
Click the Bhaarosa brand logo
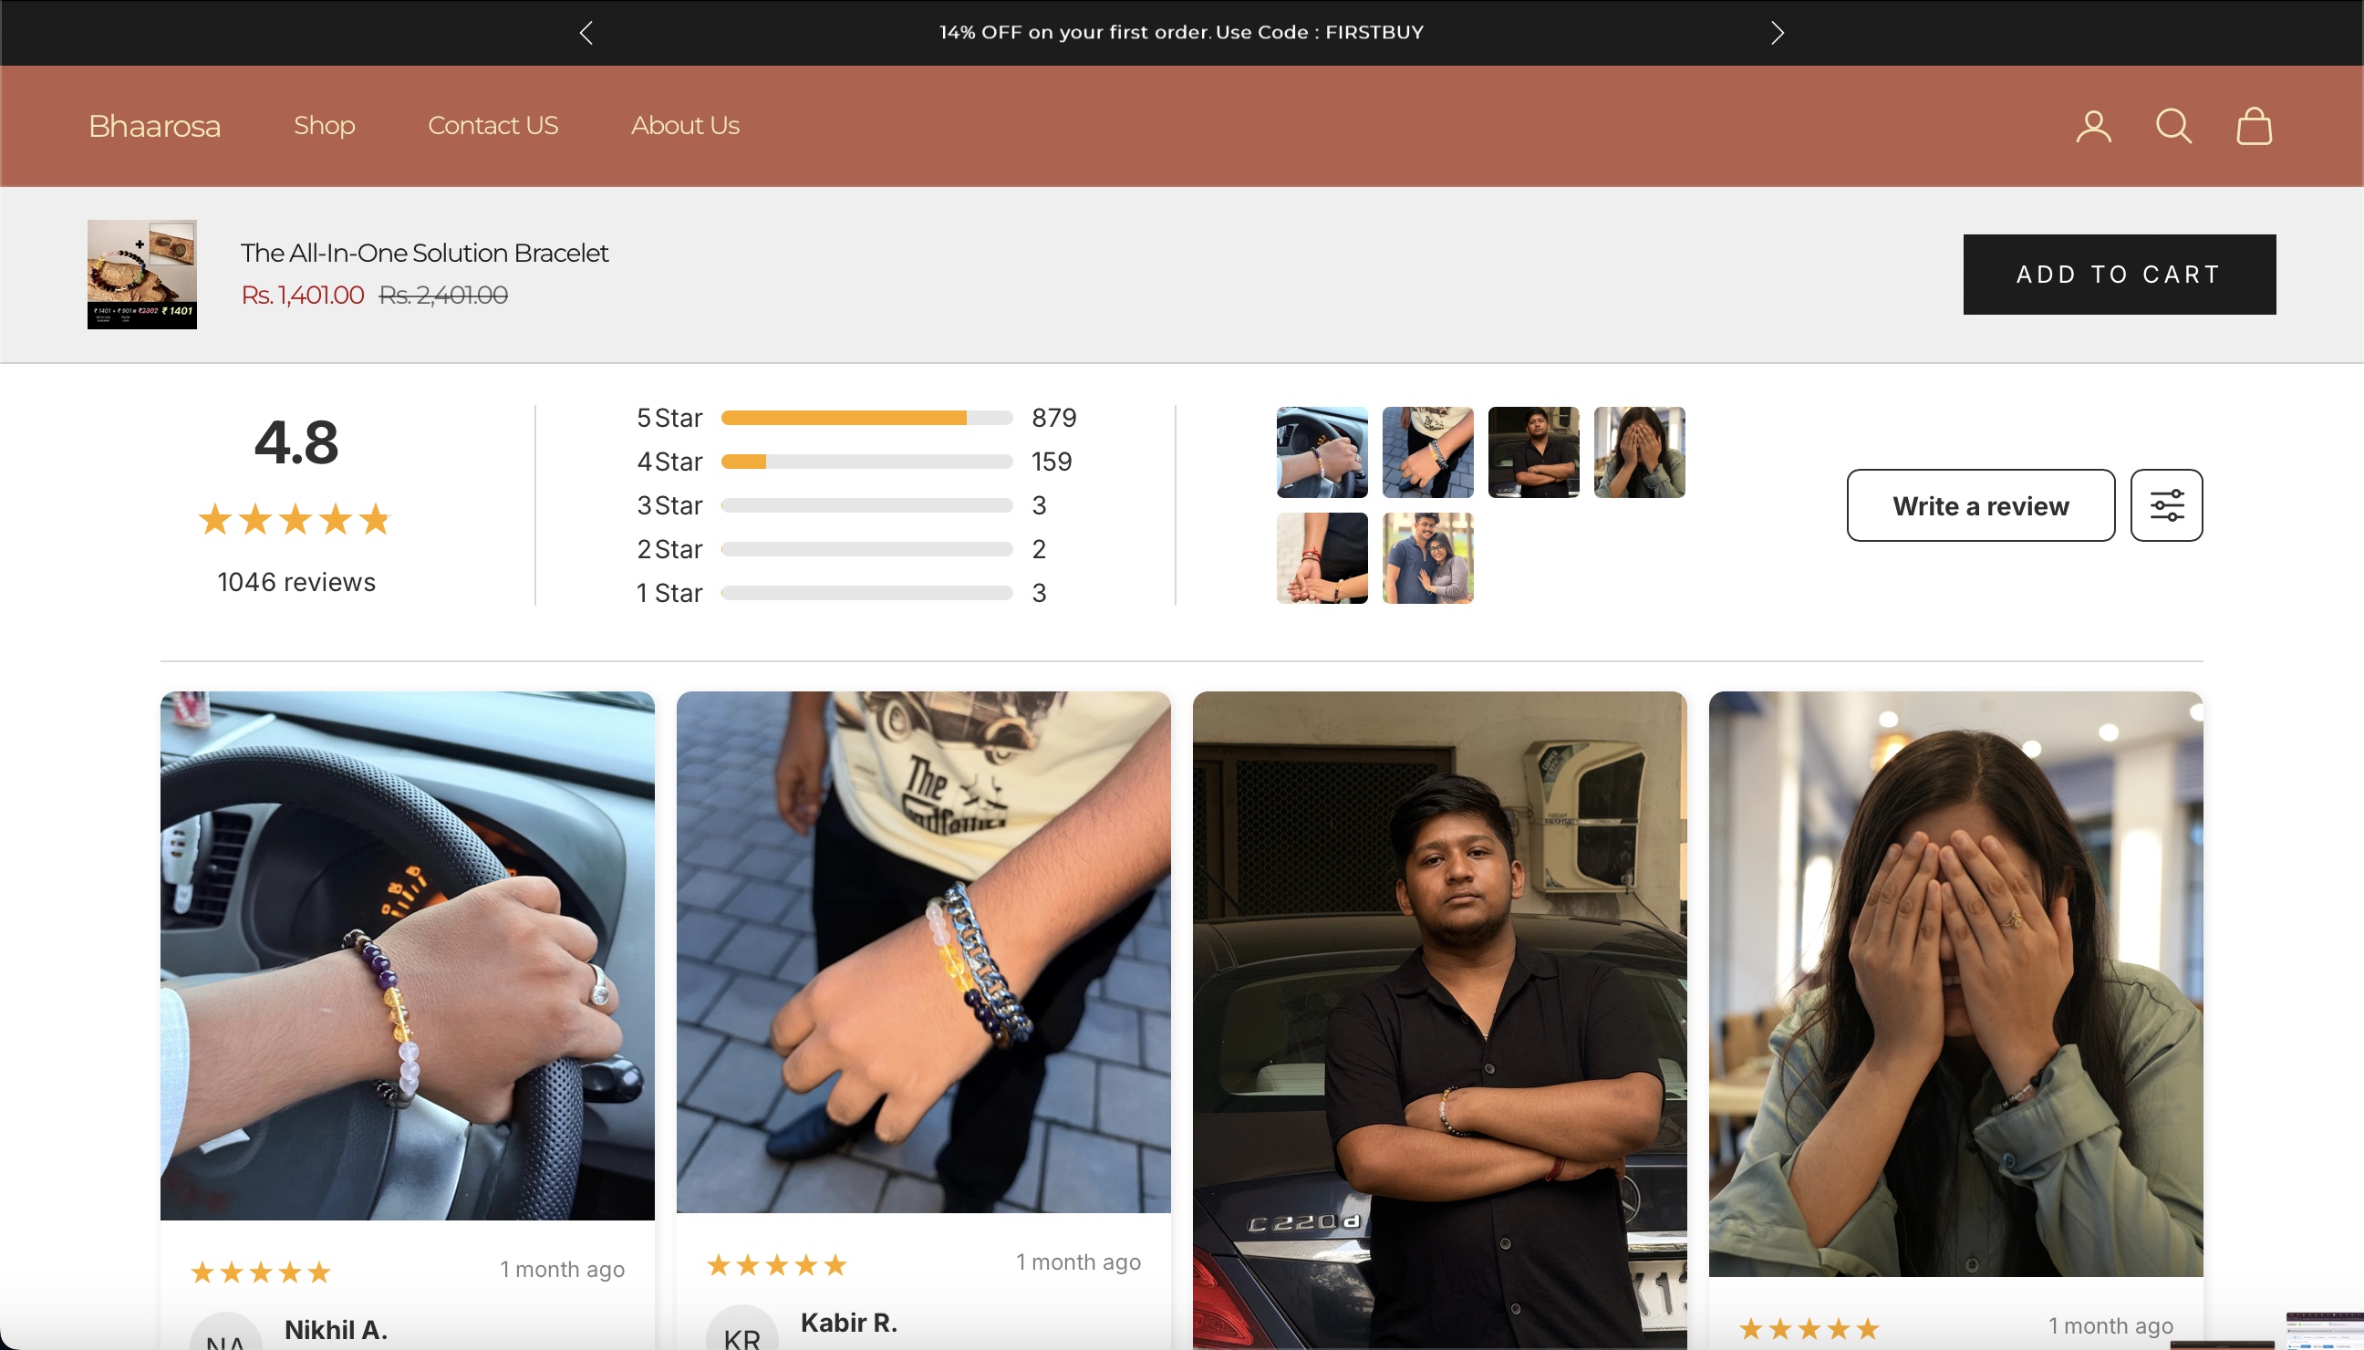[154, 126]
